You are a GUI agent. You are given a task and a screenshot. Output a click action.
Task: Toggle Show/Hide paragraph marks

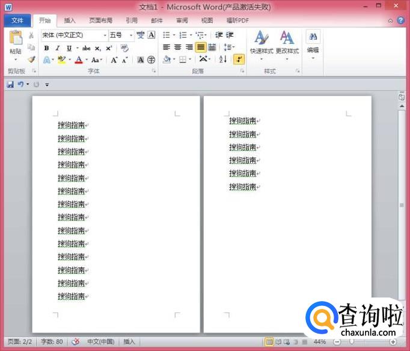[239, 59]
